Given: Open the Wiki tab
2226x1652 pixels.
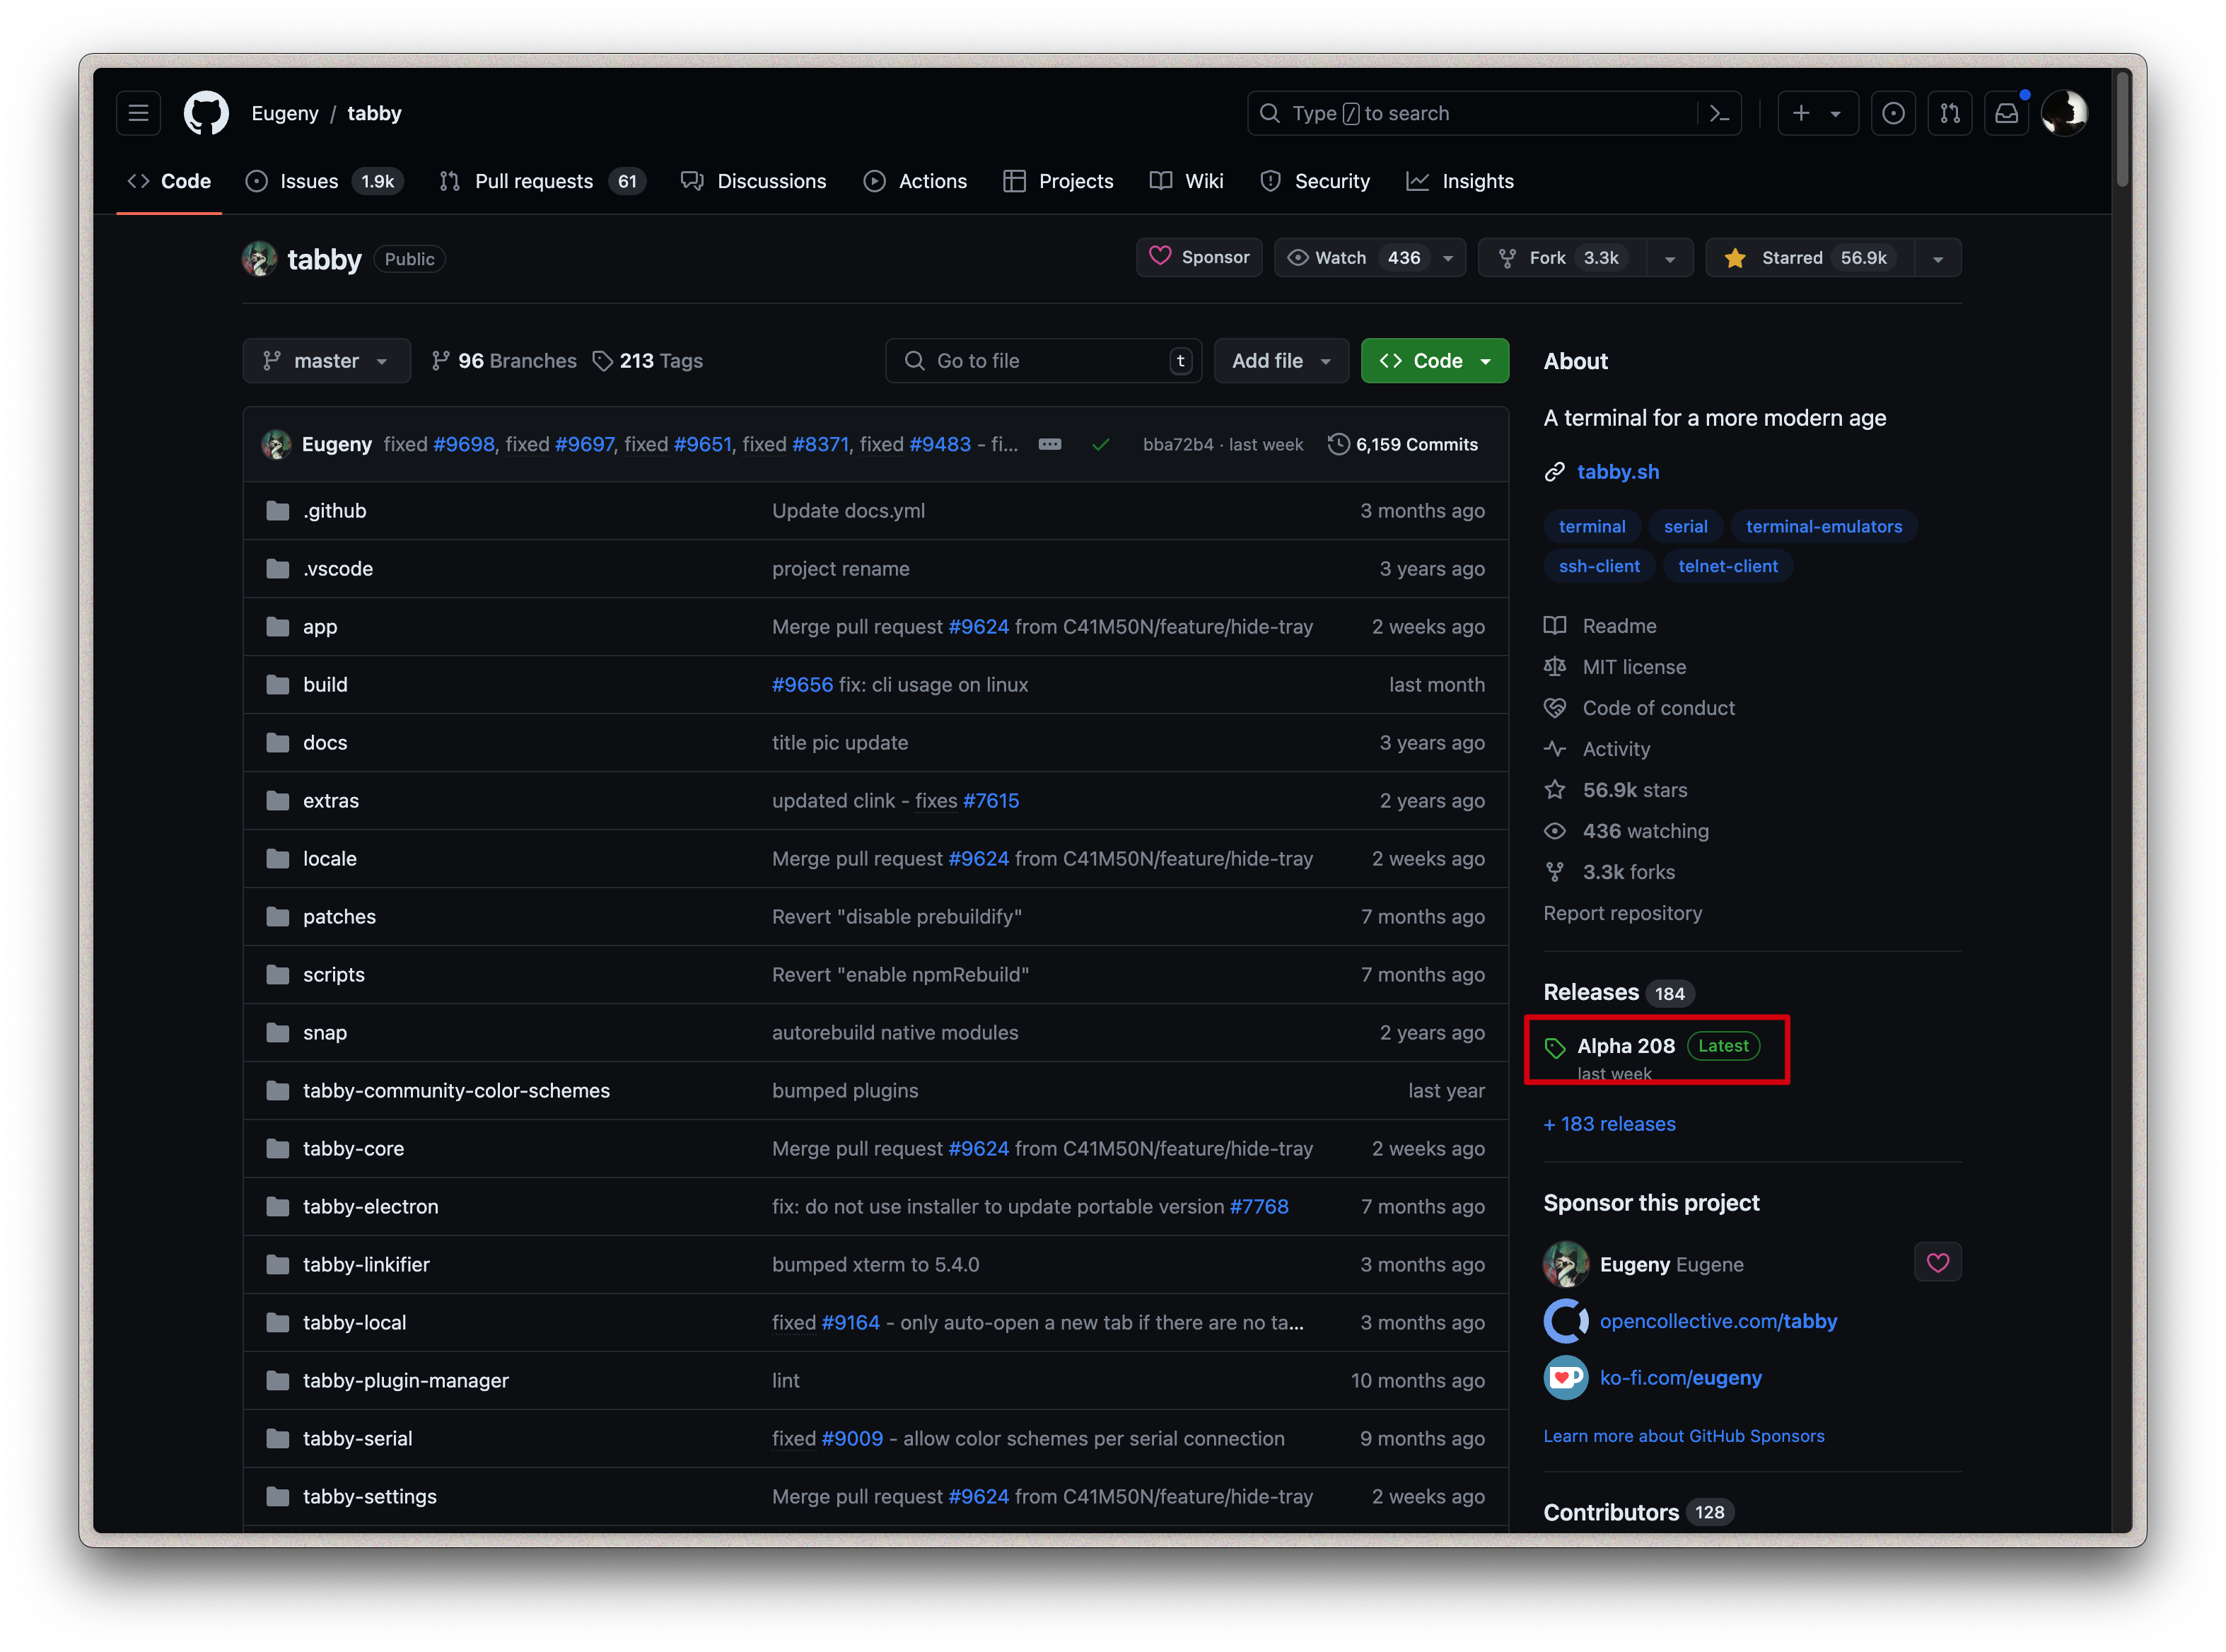Looking at the screenshot, I should [x=1186, y=181].
